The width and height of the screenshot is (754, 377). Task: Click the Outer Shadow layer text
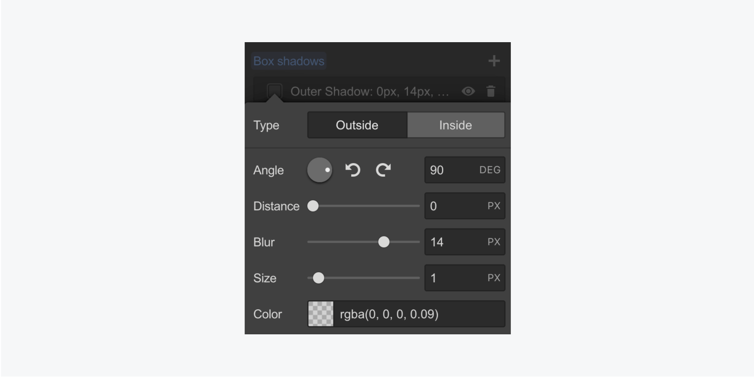coord(370,91)
